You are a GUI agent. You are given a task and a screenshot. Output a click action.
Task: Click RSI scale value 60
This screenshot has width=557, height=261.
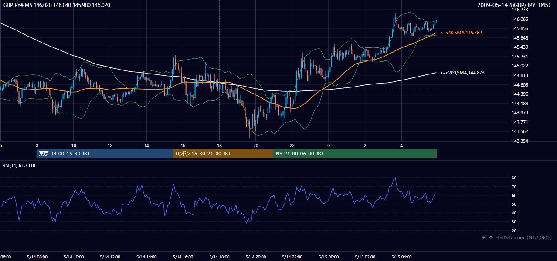coord(514,195)
